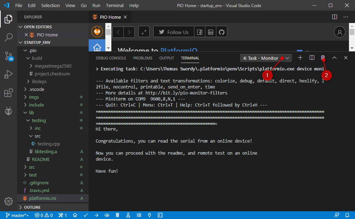The image size is (355, 219).
Task: Open the Selection menu
Action: [x=50, y=5]
